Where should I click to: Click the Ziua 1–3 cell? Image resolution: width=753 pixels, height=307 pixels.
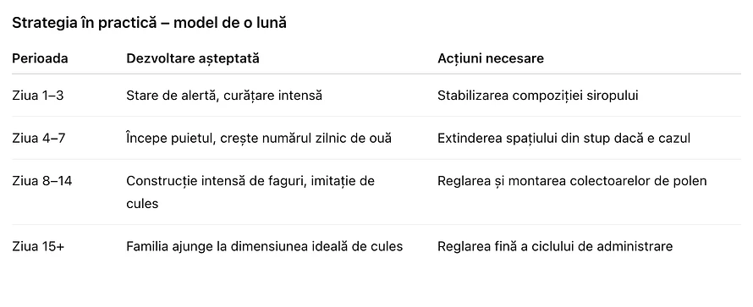[37, 96]
